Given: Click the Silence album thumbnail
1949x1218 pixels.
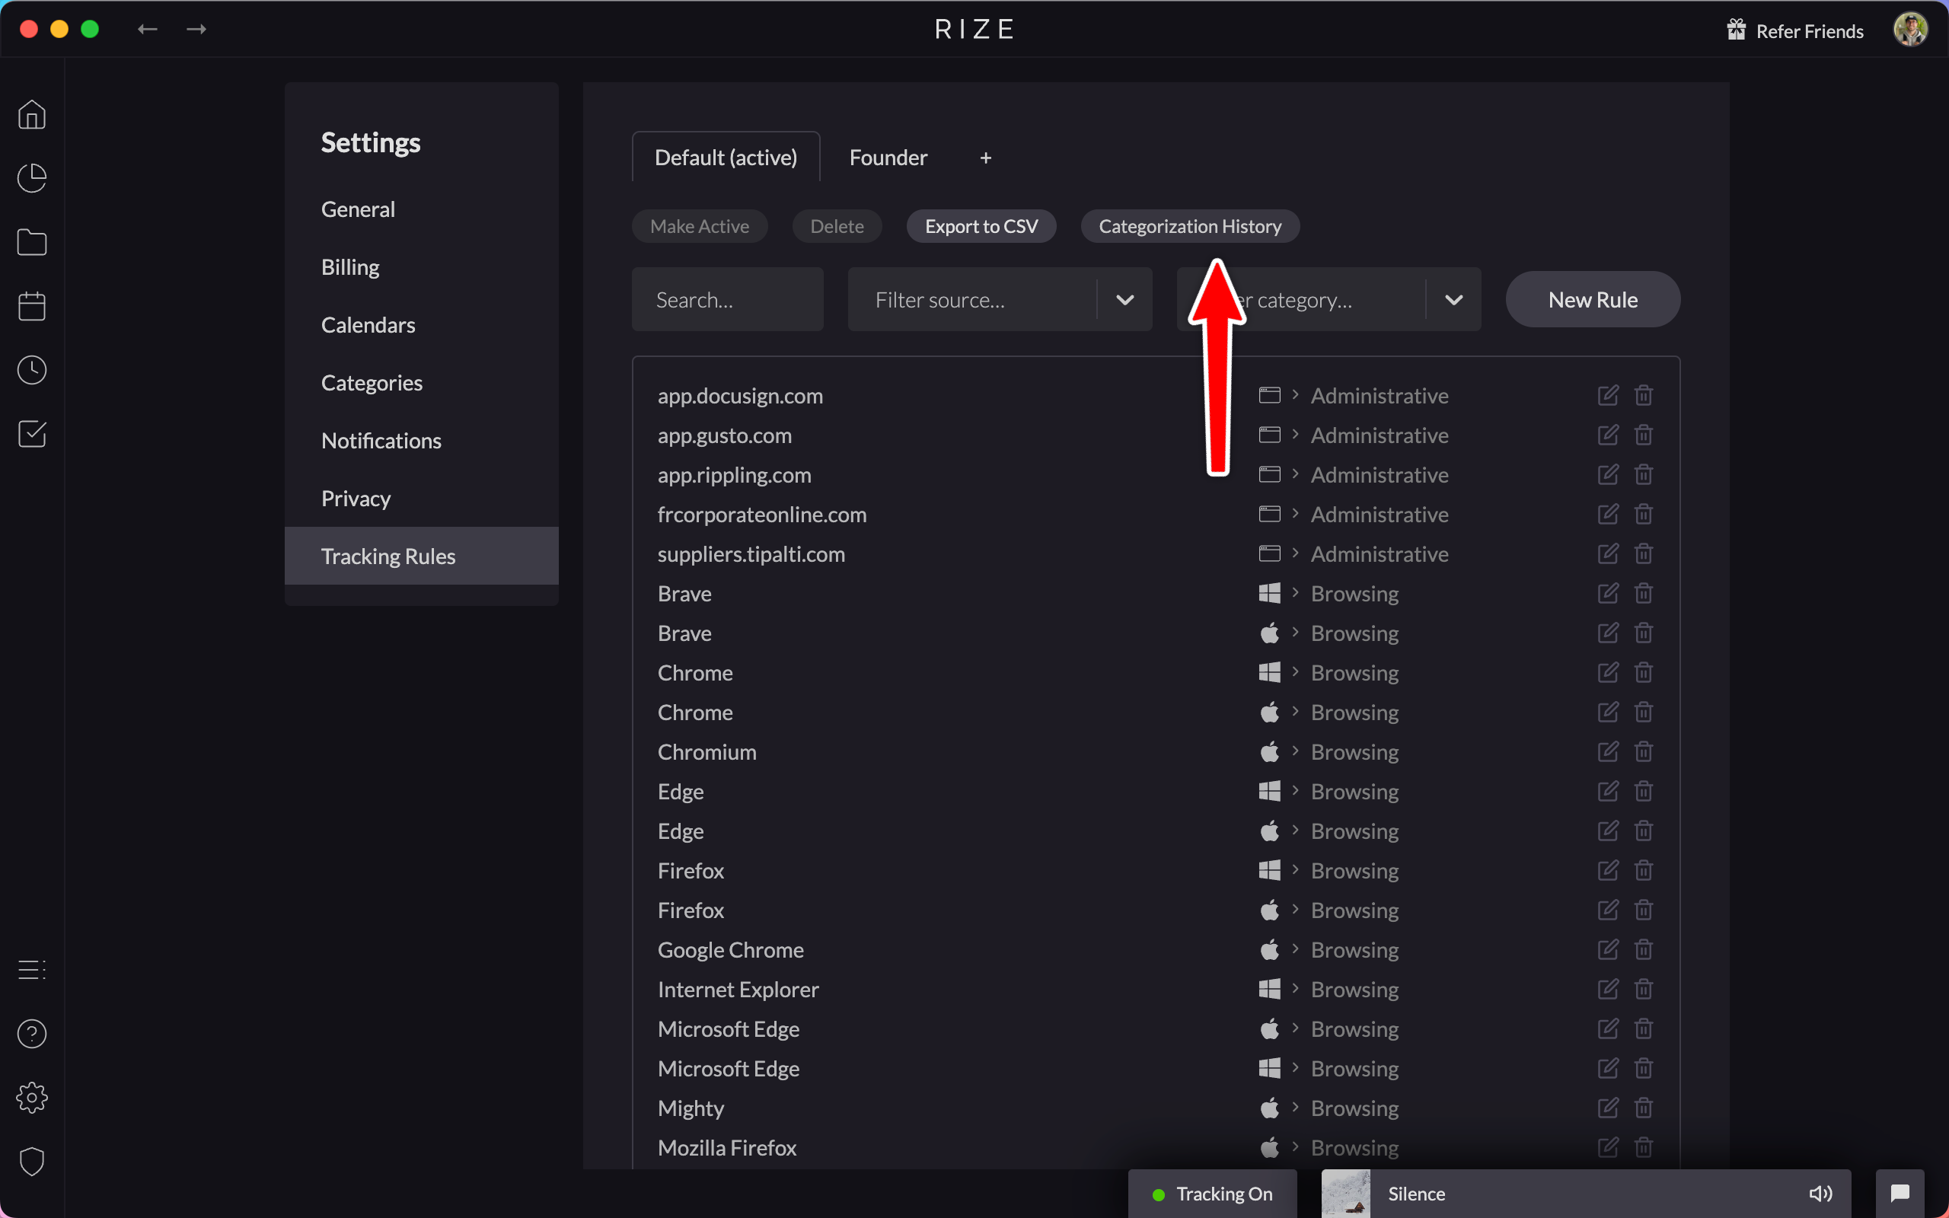Looking at the screenshot, I should click(1346, 1193).
